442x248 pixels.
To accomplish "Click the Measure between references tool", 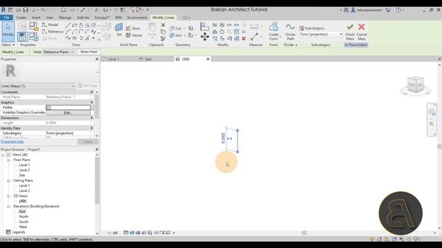I will pos(254,37).
